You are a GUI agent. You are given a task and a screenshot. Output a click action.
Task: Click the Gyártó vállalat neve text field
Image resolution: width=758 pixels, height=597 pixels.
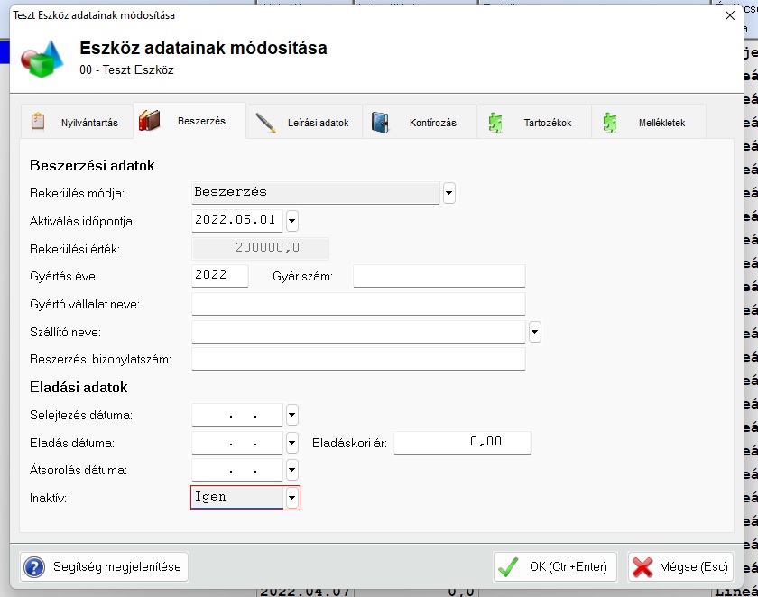pos(358,304)
